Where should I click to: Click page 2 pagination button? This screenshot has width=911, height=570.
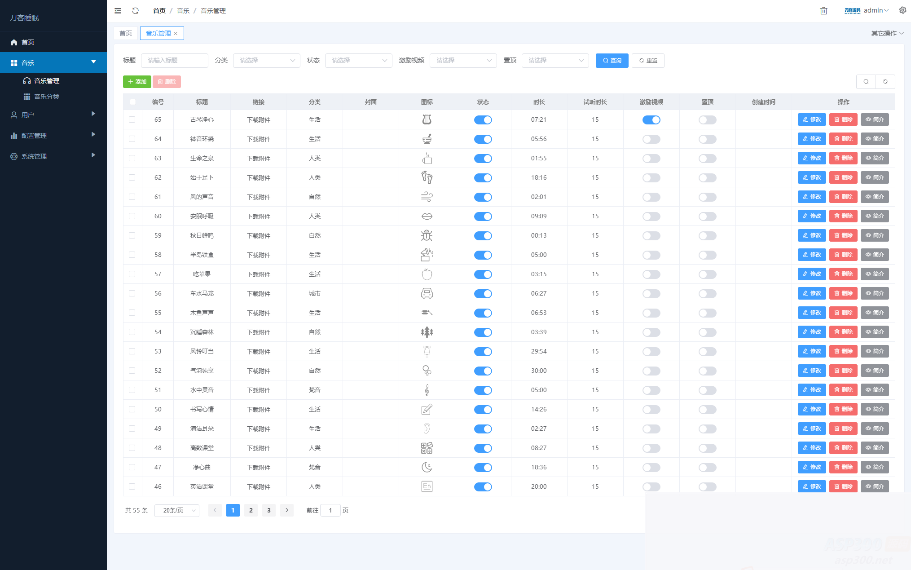tap(251, 510)
